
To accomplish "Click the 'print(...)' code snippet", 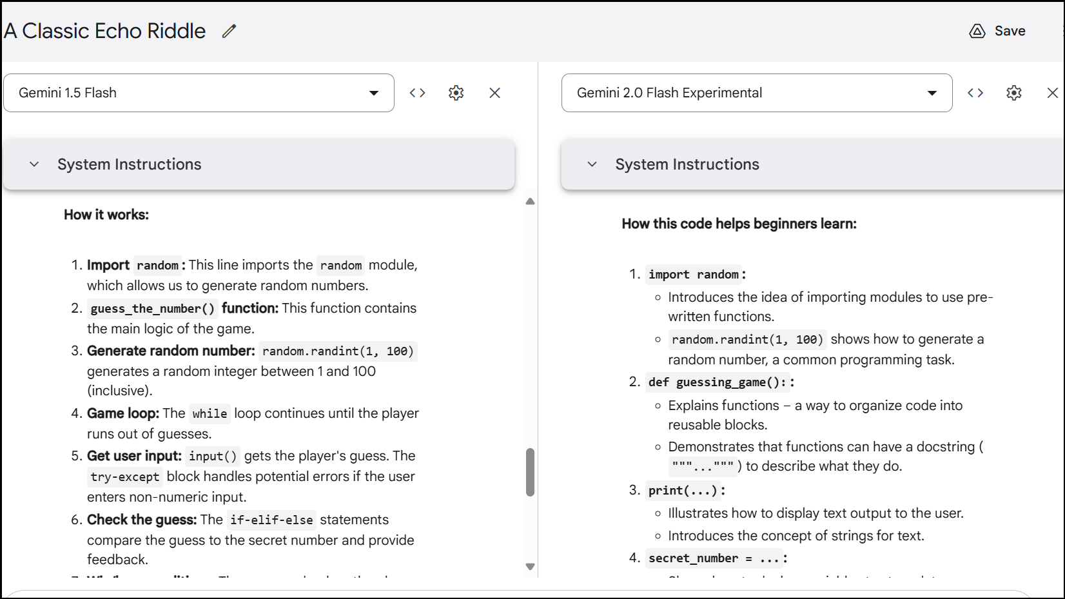I will tap(683, 491).
